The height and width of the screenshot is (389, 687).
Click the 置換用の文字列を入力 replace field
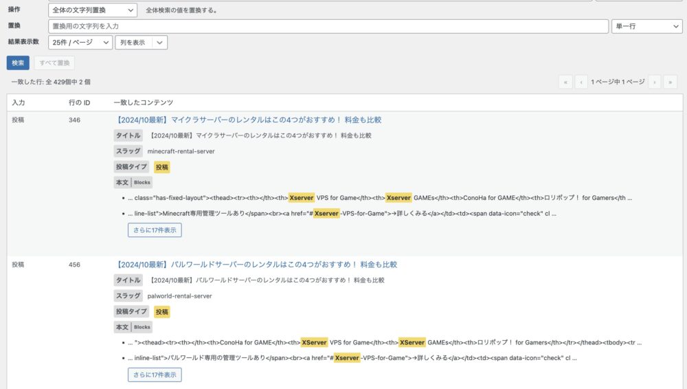pyautogui.click(x=328, y=26)
